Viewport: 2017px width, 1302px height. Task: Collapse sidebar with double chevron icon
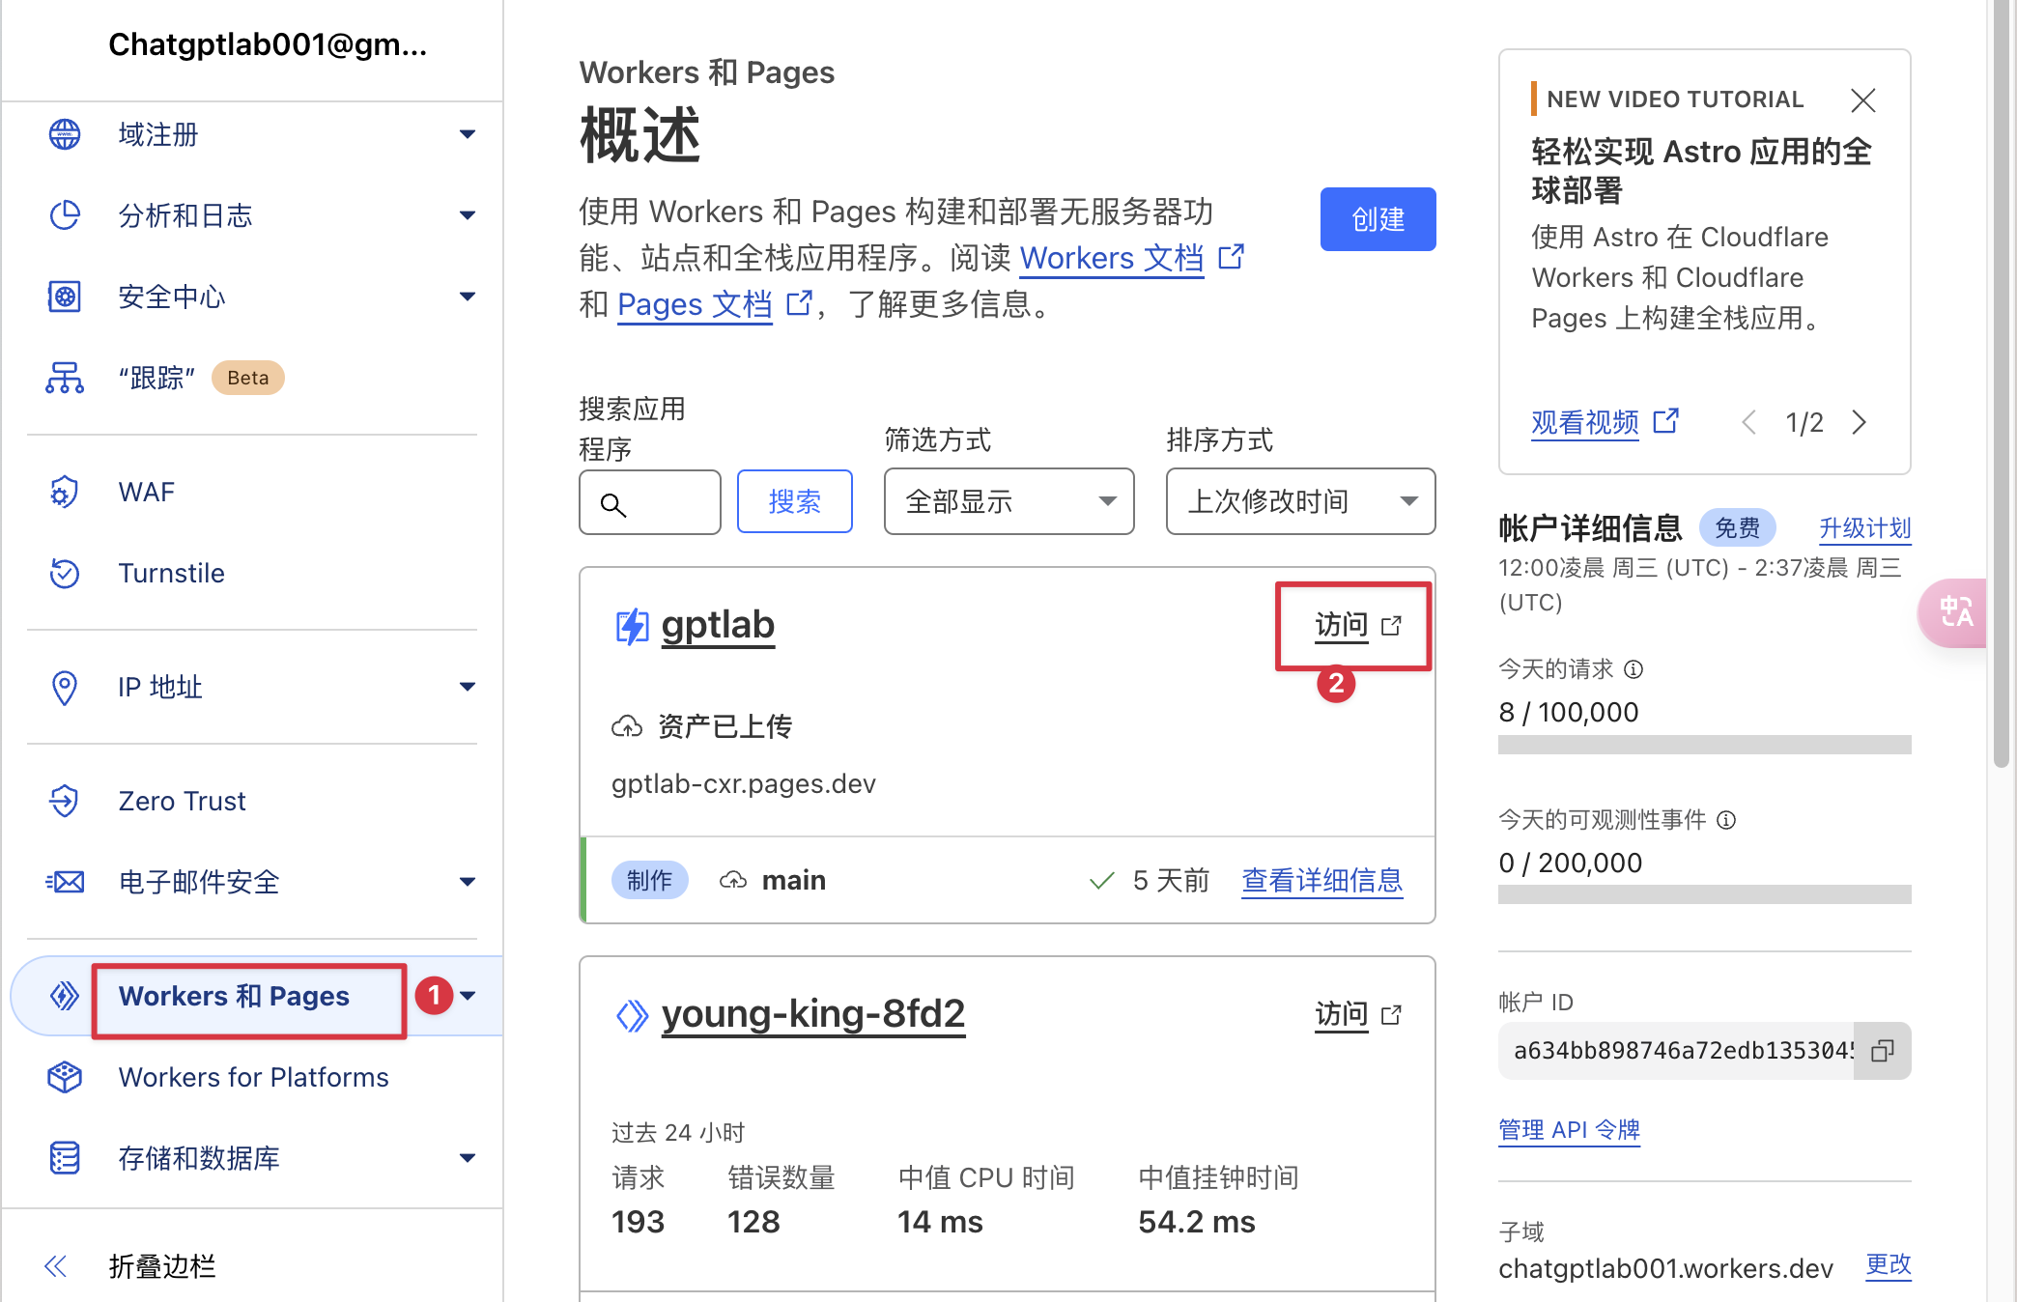(56, 1266)
